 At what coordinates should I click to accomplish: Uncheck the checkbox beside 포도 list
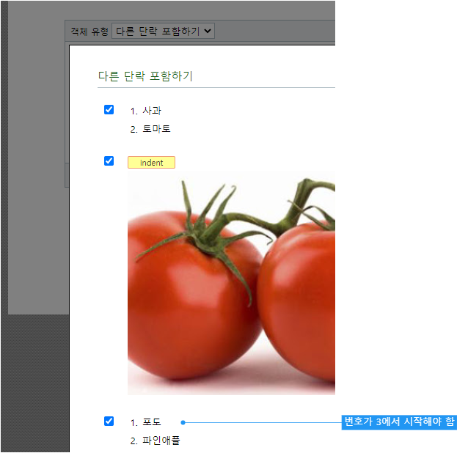(109, 421)
